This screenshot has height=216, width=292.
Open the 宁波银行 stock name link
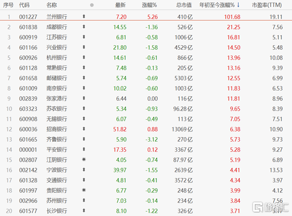click(56, 170)
